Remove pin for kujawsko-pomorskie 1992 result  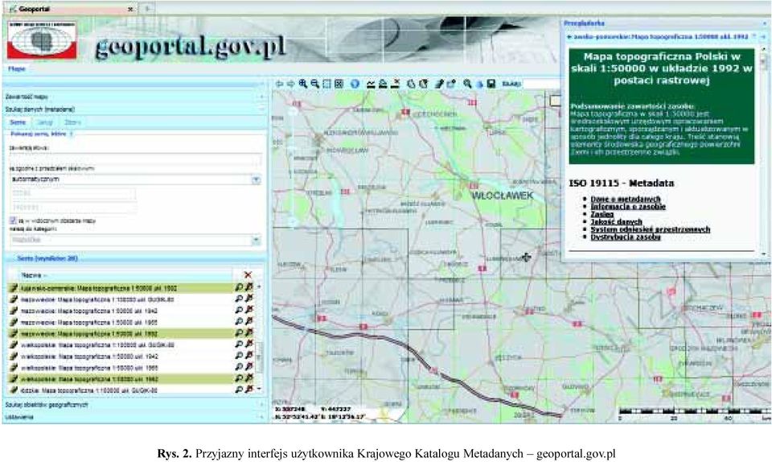pyautogui.click(x=249, y=287)
